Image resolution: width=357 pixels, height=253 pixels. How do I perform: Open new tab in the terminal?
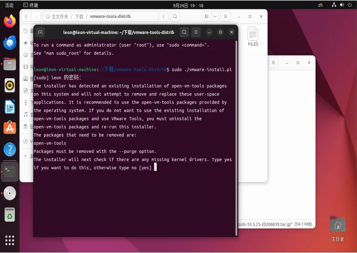coord(40,32)
